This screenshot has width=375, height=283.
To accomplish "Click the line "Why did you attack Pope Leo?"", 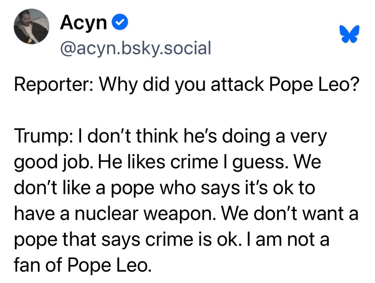I will [228, 85].
